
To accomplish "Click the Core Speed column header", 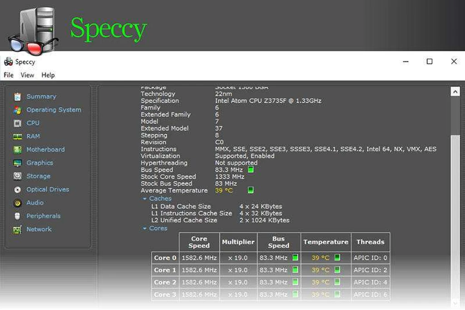I will click(x=199, y=242).
